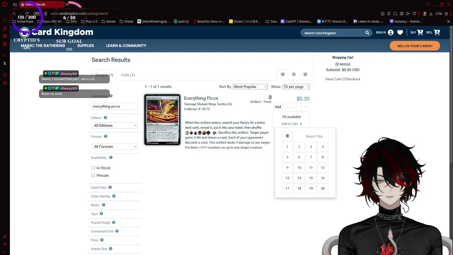This screenshot has height=255, width=453.
Task: Switch to the Foils (1) tab
Action: pos(128,75)
